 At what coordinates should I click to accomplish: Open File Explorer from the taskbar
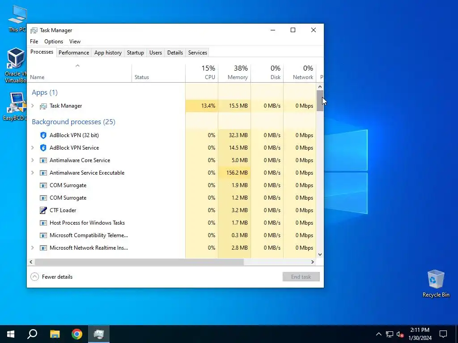point(55,334)
